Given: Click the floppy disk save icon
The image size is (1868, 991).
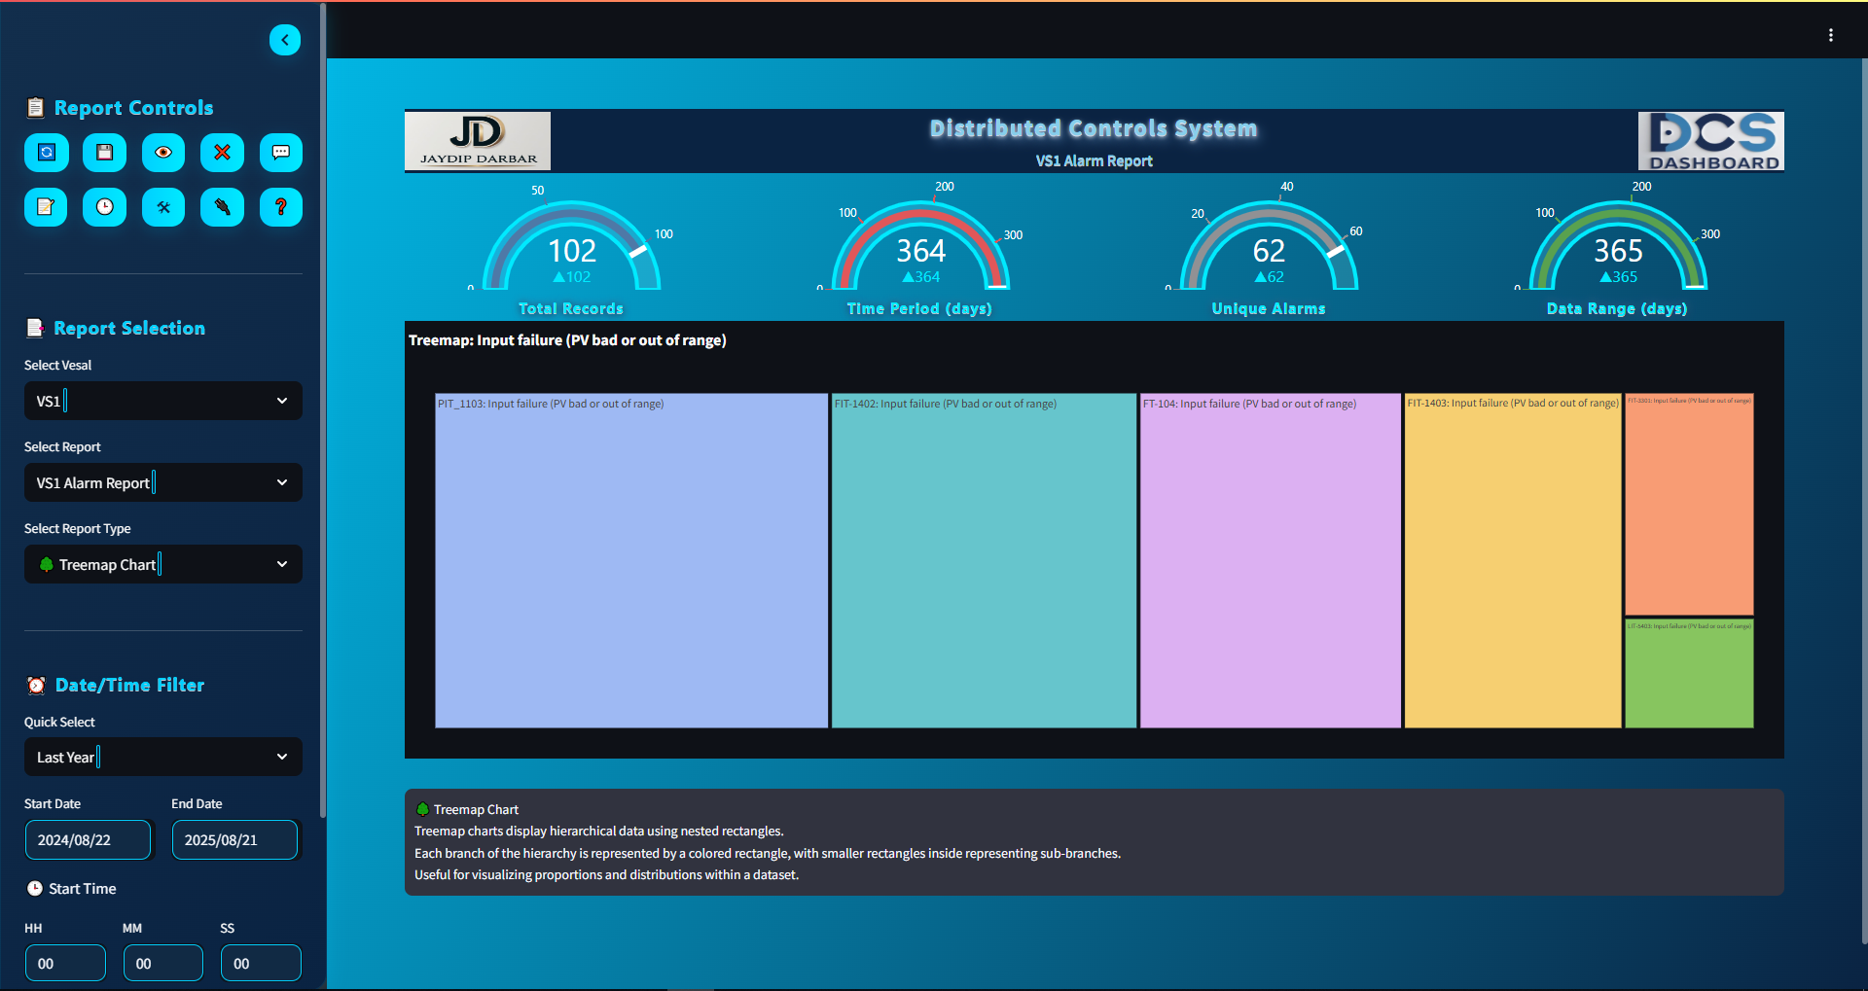Looking at the screenshot, I should coord(105,153).
